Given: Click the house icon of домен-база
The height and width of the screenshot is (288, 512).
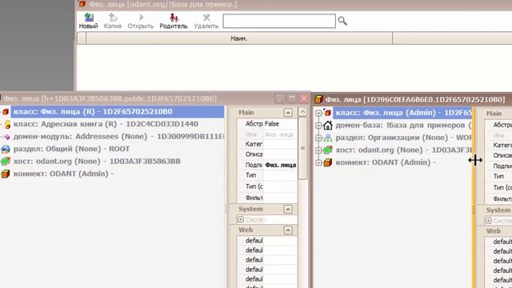Looking at the screenshot, I should (328, 125).
